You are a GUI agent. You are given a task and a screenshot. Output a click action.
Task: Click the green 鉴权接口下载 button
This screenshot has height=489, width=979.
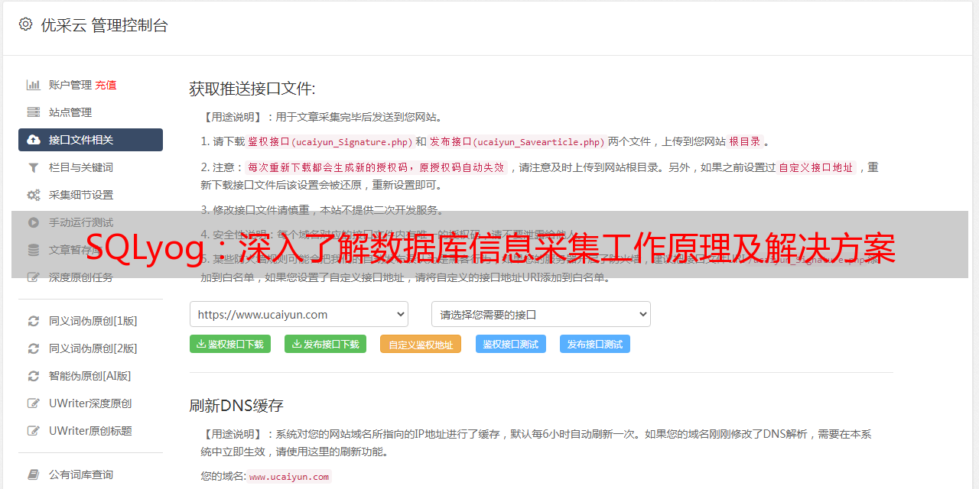230,344
